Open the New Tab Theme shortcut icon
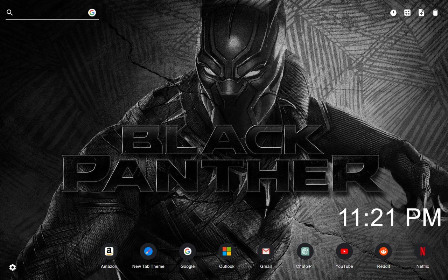Screen dimensions: 448x280 point(148,251)
